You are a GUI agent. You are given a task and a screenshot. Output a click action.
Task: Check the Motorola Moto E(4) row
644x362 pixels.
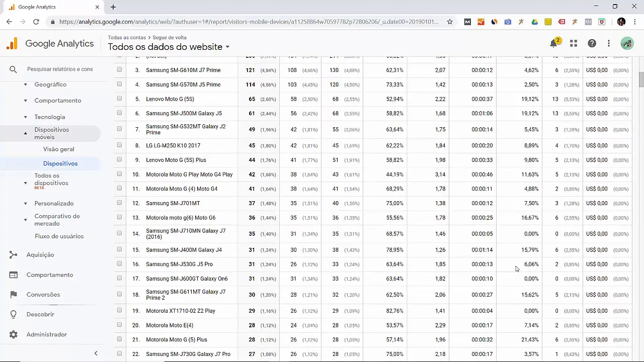[119, 325]
